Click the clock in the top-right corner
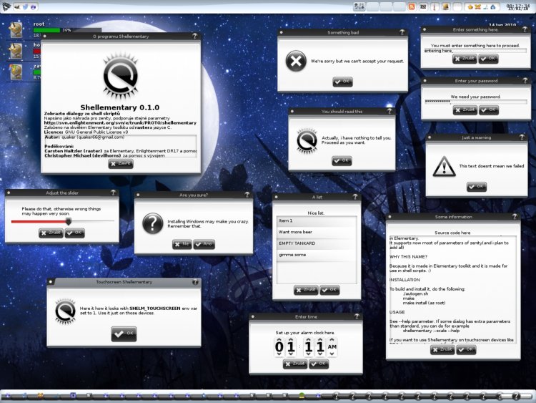This screenshot has height=403, width=536. click(519, 6)
